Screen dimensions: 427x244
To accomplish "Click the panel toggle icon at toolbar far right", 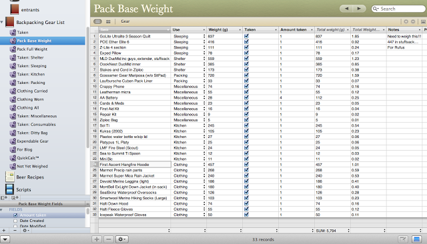I will click(x=423, y=21).
